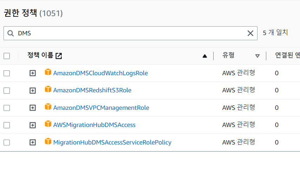Check the box for AmazonDMSRedshiftS3Role
Image resolution: width=300 pixels, height=170 pixels.
7,91
